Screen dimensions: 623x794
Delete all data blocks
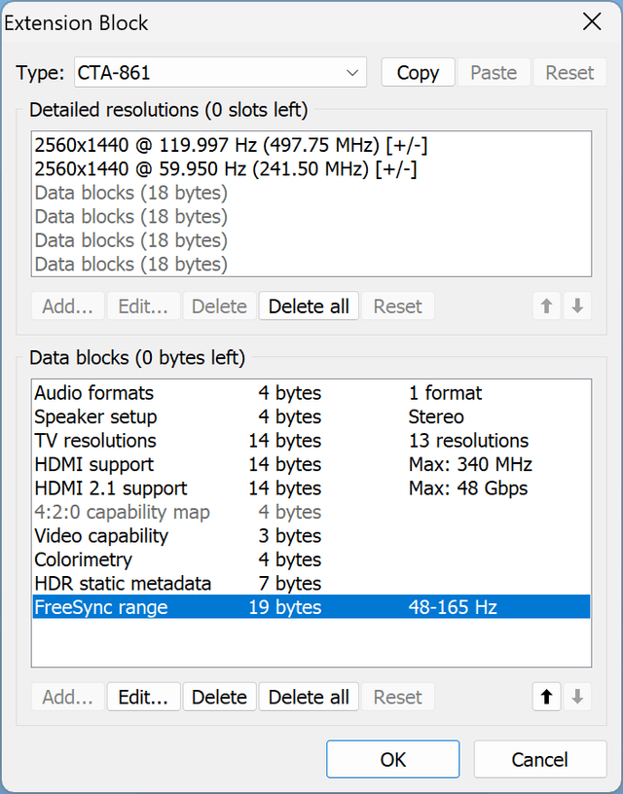(309, 697)
